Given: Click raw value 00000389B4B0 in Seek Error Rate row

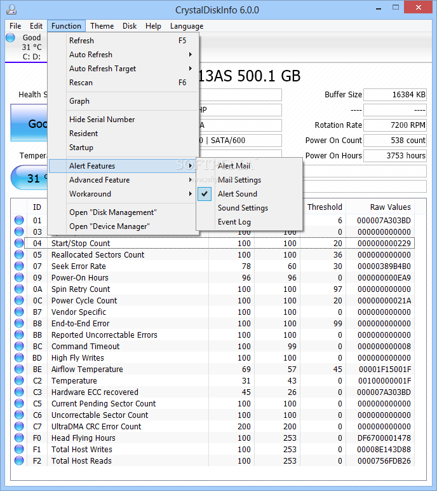Looking at the screenshot, I should click(384, 266).
